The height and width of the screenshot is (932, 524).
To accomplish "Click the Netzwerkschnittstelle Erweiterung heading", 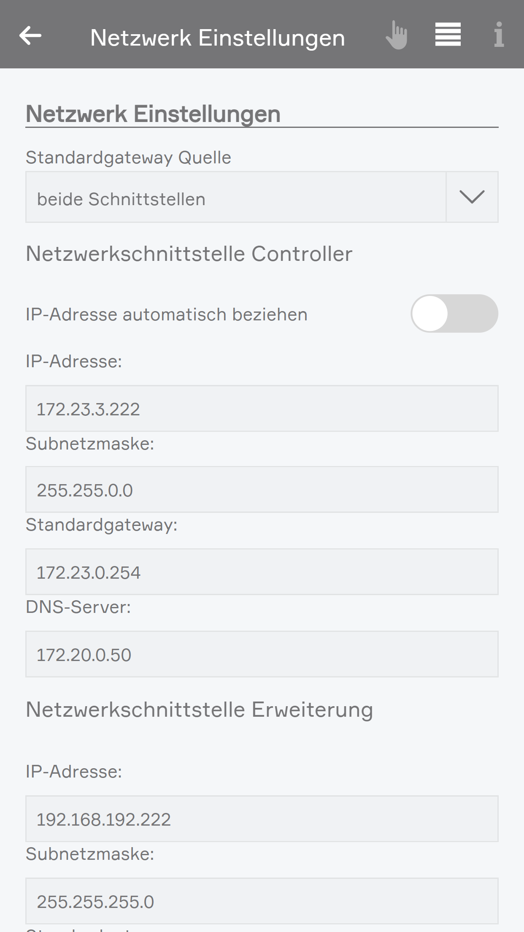I will 199,710.
